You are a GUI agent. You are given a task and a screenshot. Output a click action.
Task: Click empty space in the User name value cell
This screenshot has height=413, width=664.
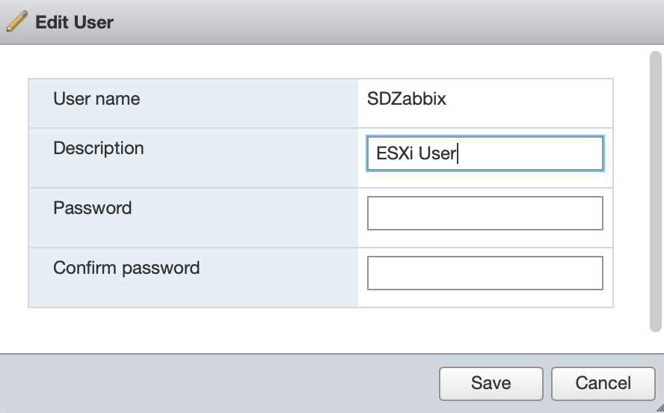click(538, 99)
